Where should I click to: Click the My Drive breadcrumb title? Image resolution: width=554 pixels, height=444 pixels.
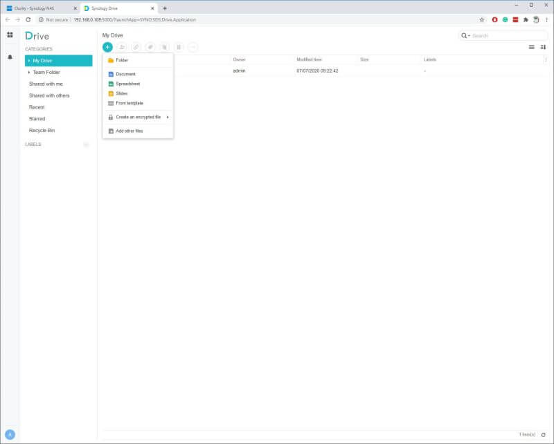(113, 35)
